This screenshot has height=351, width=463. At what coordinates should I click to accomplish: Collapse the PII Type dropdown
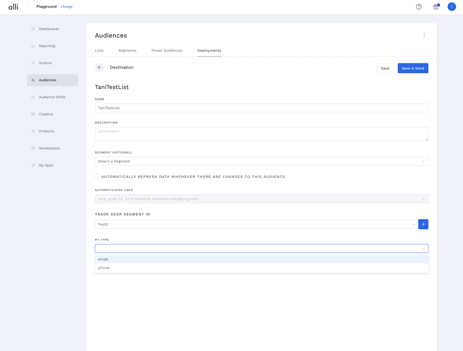click(x=423, y=248)
